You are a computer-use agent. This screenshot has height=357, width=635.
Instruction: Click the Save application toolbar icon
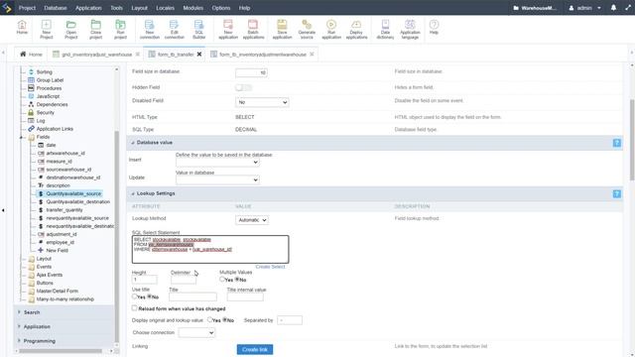point(282,29)
